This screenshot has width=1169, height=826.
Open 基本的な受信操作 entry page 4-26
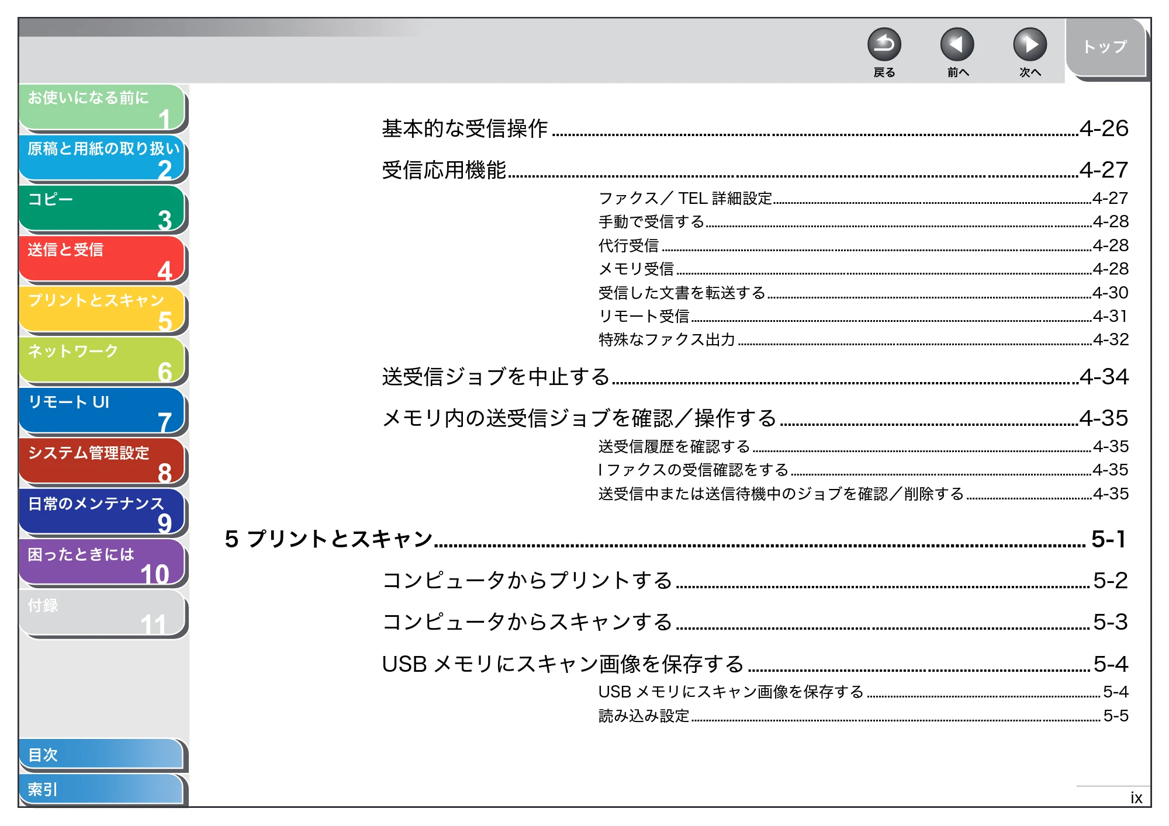tap(755, 129)
